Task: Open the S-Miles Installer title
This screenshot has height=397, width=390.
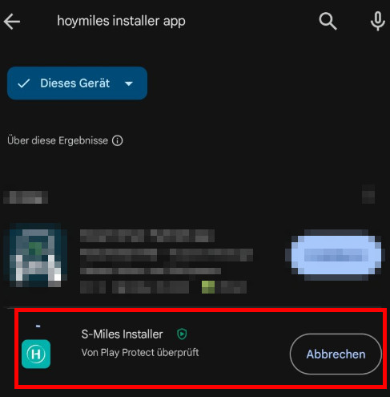Action: coord(122,334)
